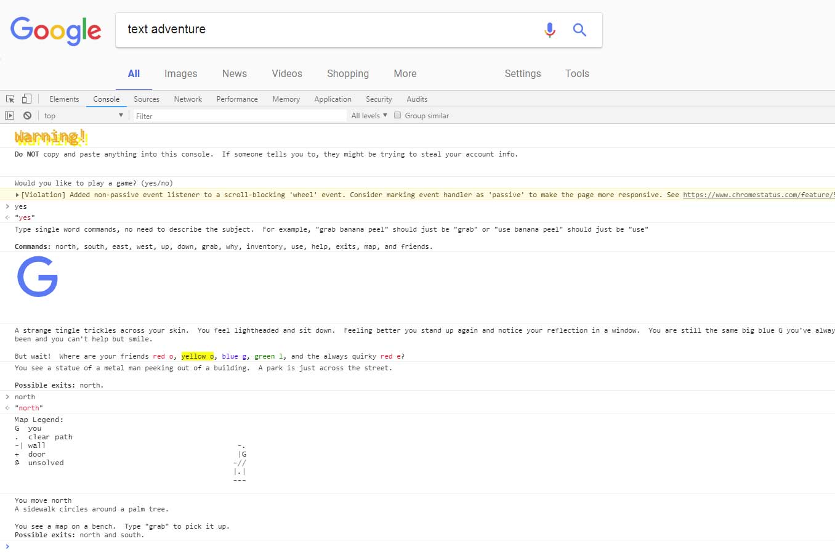835x557 pixels.
Task: Click the "You move north" line
Action: click(x=43, y=500)
